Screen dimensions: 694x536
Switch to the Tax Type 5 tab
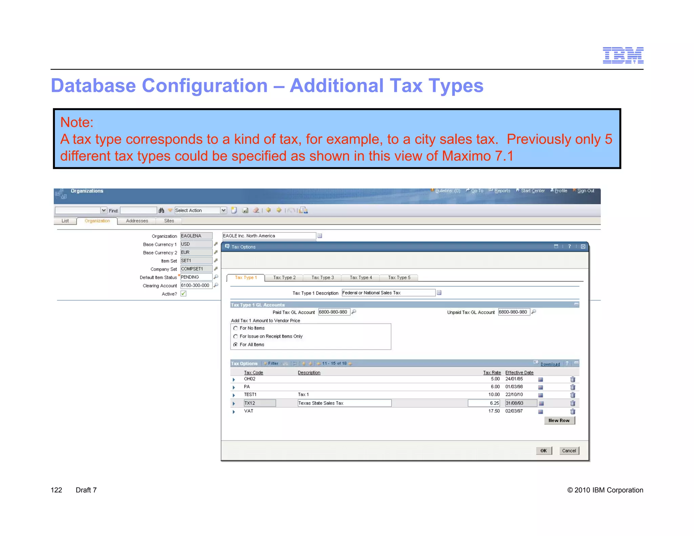399,277
